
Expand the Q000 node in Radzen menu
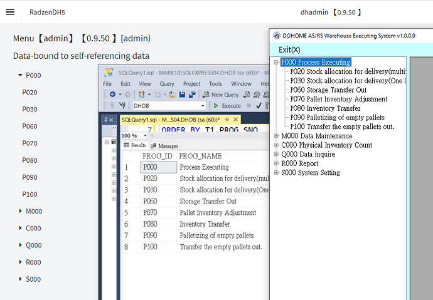[x=20, y=245]
